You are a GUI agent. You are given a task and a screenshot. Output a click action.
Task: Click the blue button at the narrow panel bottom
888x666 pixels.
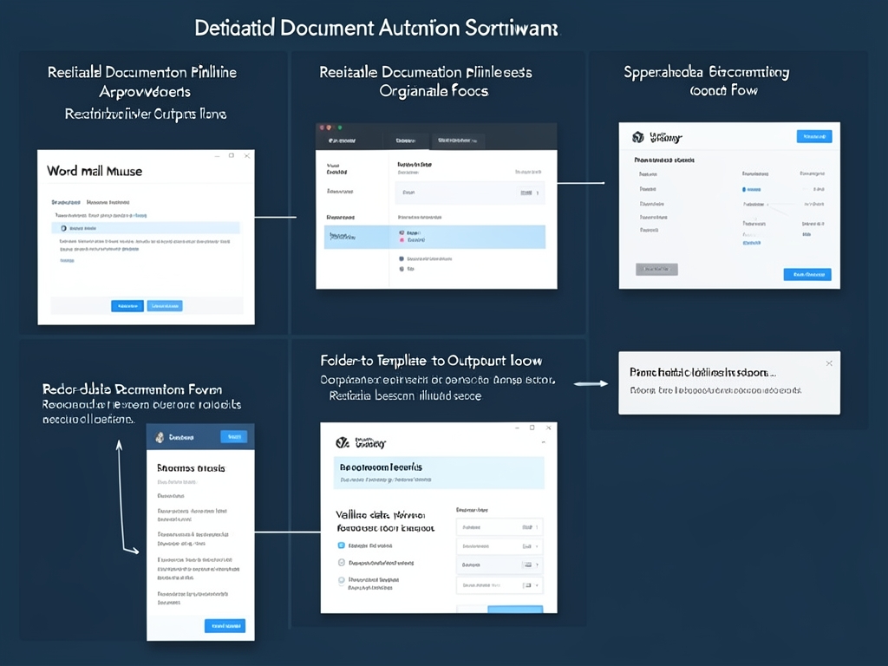[225, 626]
